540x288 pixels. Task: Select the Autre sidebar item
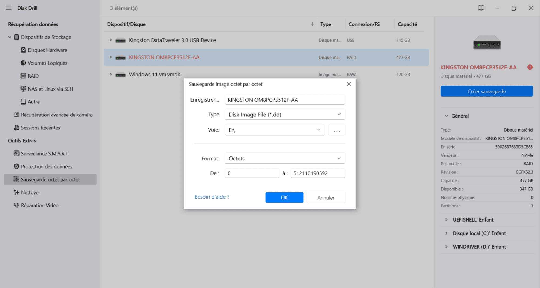pos(33,102)
